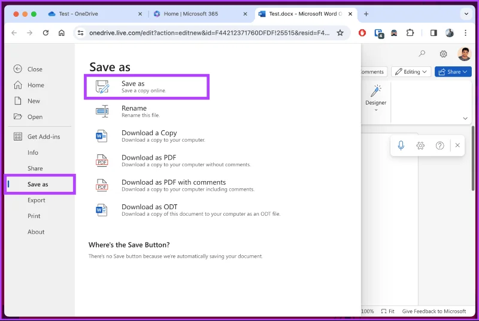Reload the page
The width and height of the screenshot is (479, 321).
[46, 33]
